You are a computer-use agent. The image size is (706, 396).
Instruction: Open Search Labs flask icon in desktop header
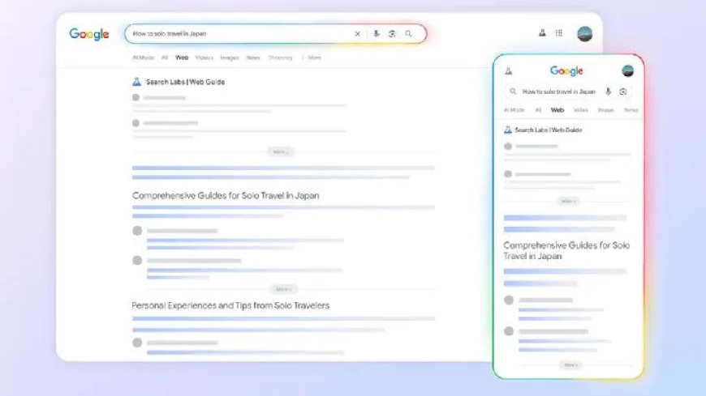(x=543, y=33)
